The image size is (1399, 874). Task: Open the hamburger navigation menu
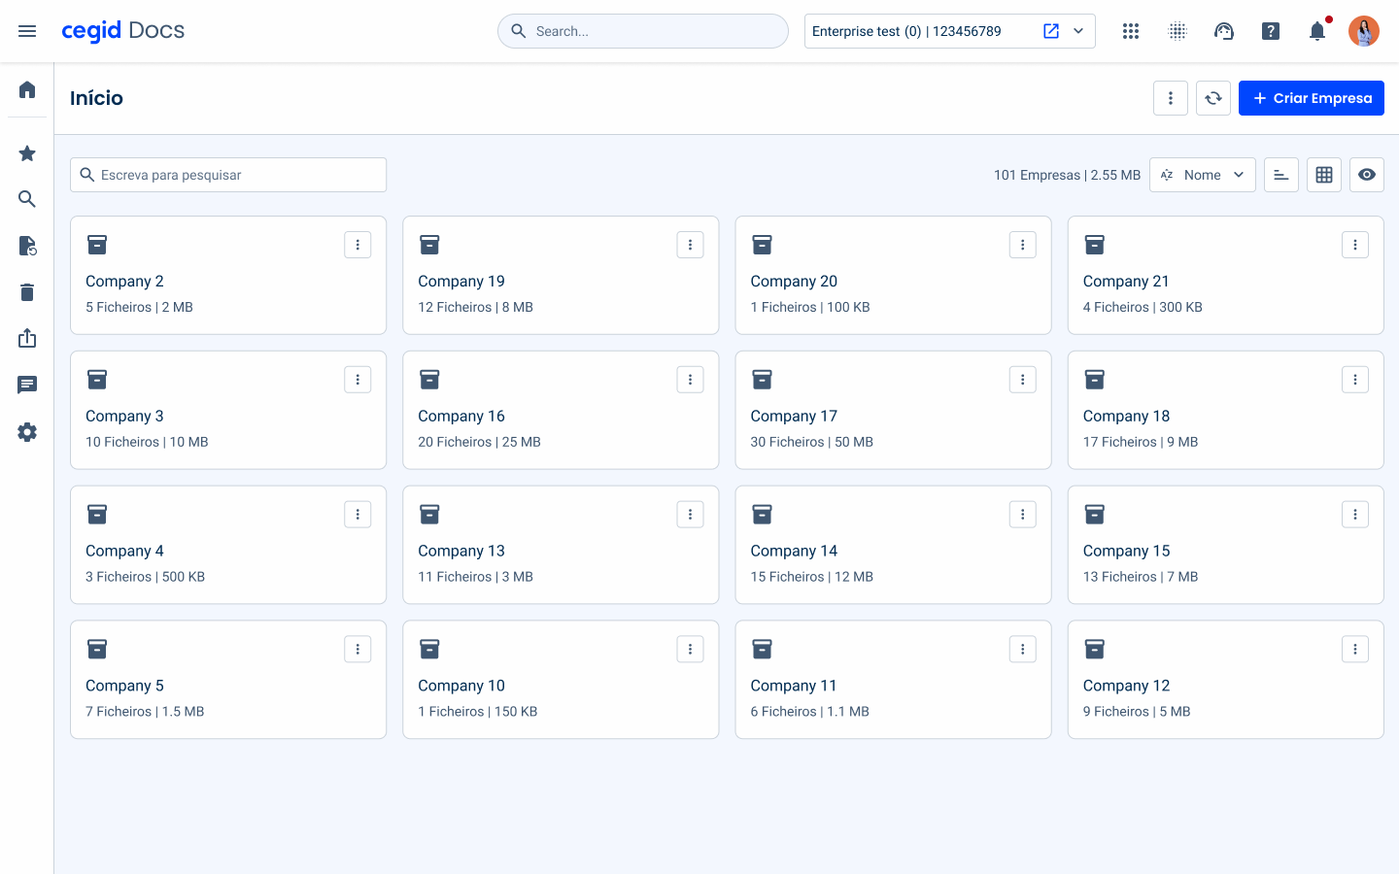(27, 31)
